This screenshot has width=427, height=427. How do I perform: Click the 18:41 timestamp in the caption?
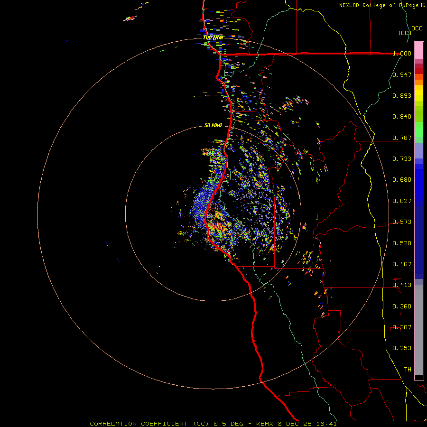[x=328, y=424]
